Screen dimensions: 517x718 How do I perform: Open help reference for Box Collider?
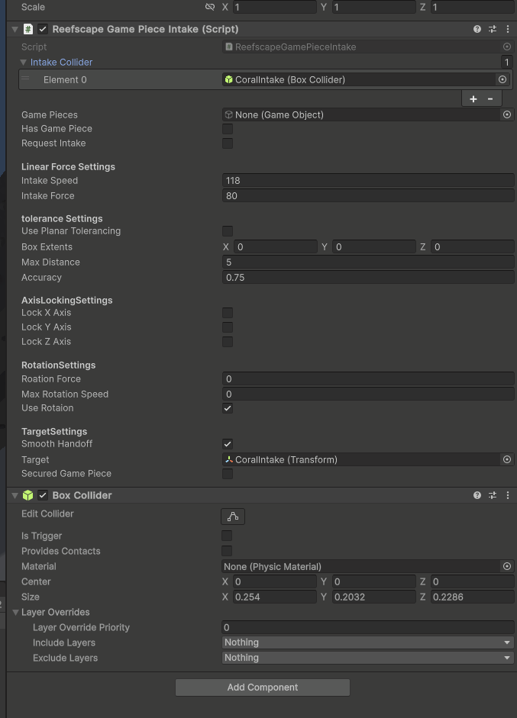[x=477, y=495]
